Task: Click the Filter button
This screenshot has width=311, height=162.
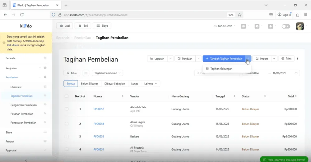Action: point(72,73)
